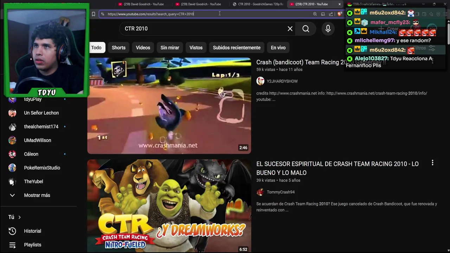The width and height of the screenshot is (450, 253).
Task: Open EL SUCESOR ESPIRITUAL DE CRASH TEAM RACING title
Action: point(337,168)
